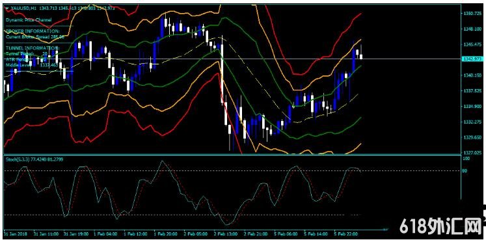The height and width of the screenshot is (242, 486).
Task: Click the TUNNEL INFORMATION heading
Action: [x=33, y=48]
